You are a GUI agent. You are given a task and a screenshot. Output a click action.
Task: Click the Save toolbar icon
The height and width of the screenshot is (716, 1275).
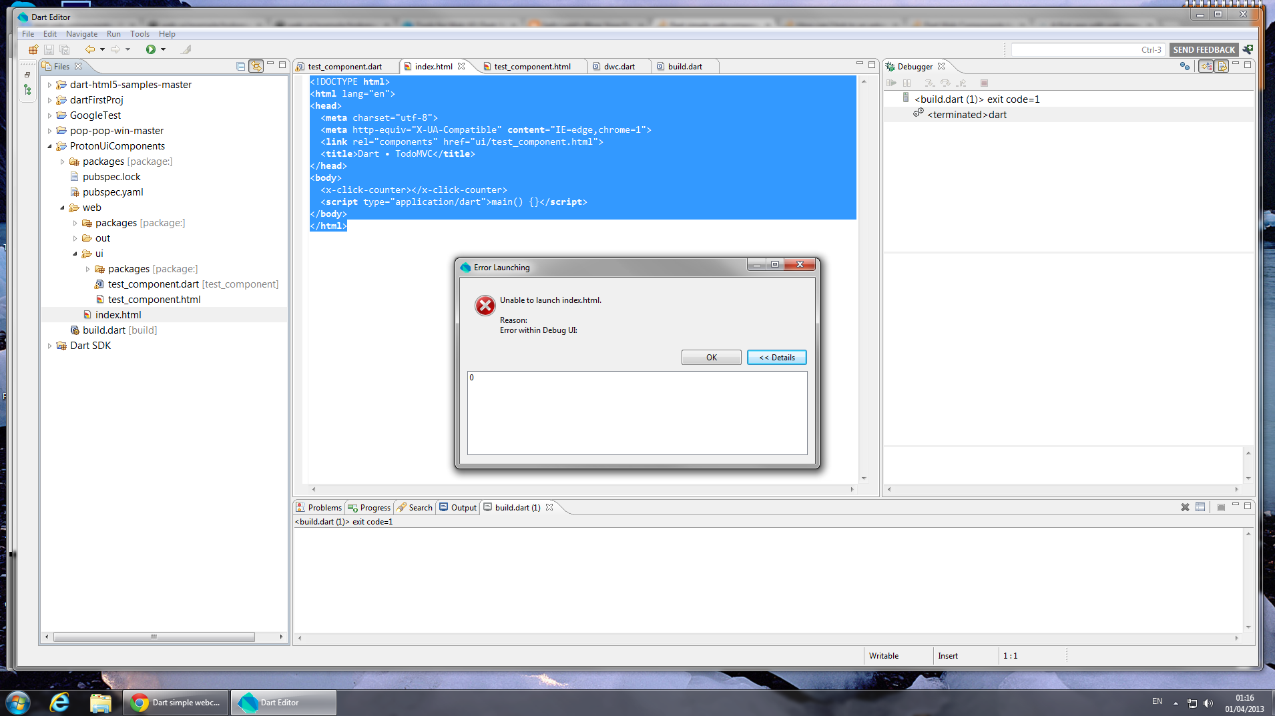[49, 49]
